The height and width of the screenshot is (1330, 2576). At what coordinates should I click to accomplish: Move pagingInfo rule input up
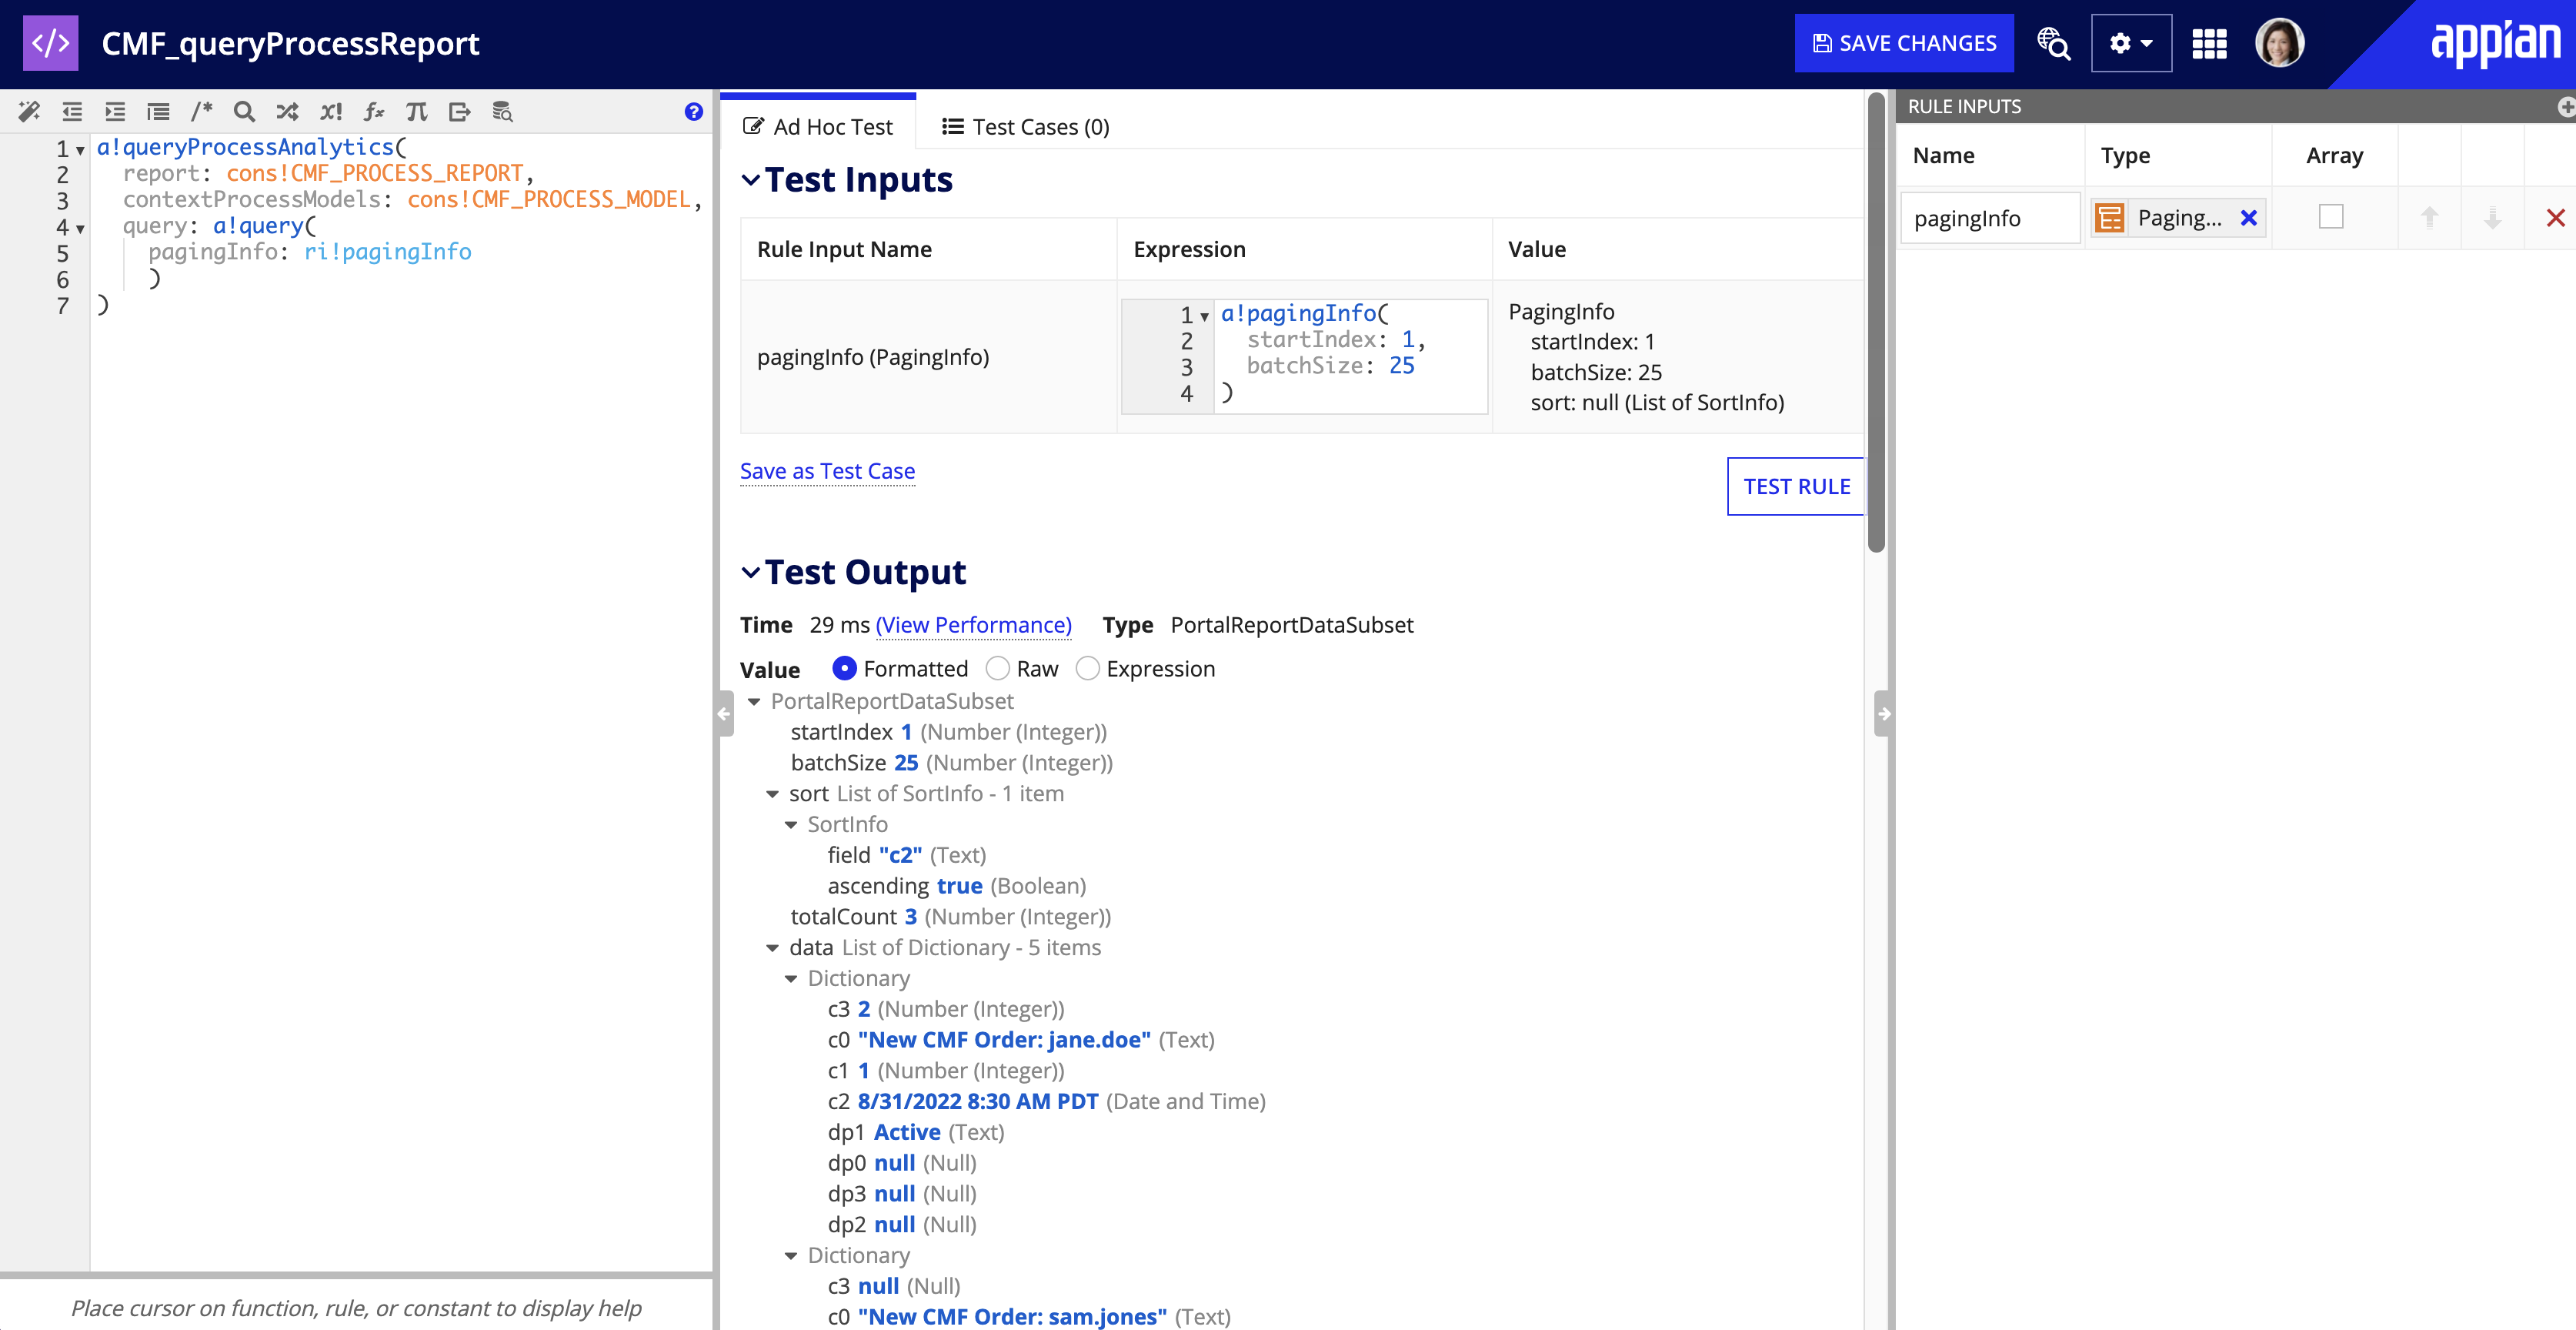pyautogui.click(x=2429, y=217)
